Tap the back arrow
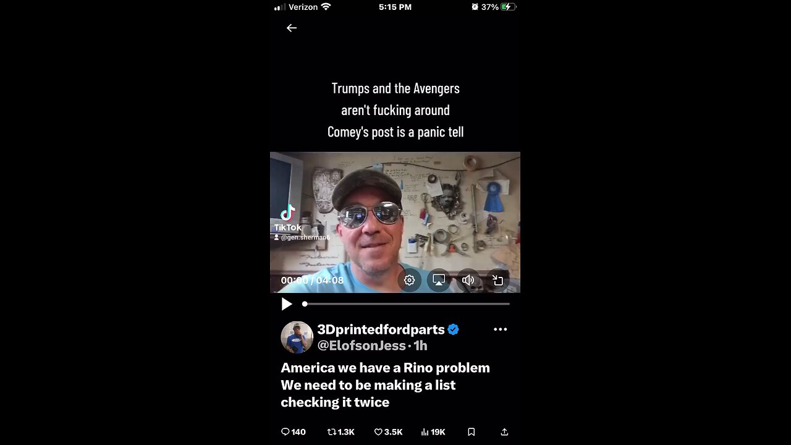Image resolution: width=791 pixels, height=445 pixels. (x=292, y=28)
